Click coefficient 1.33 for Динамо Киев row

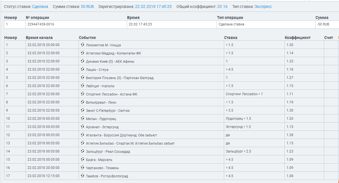coord(290,61)
